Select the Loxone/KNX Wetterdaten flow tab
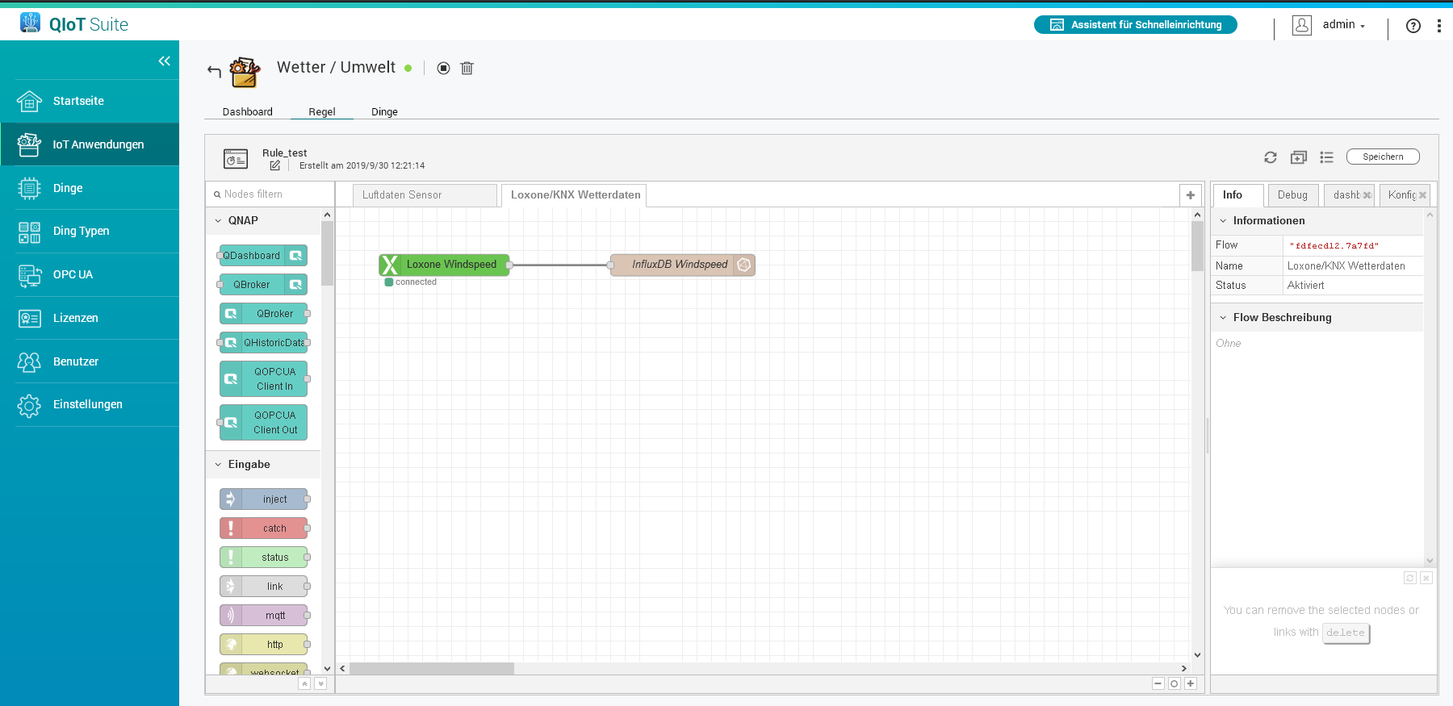The image size is (1453, 706). point(575,195)
